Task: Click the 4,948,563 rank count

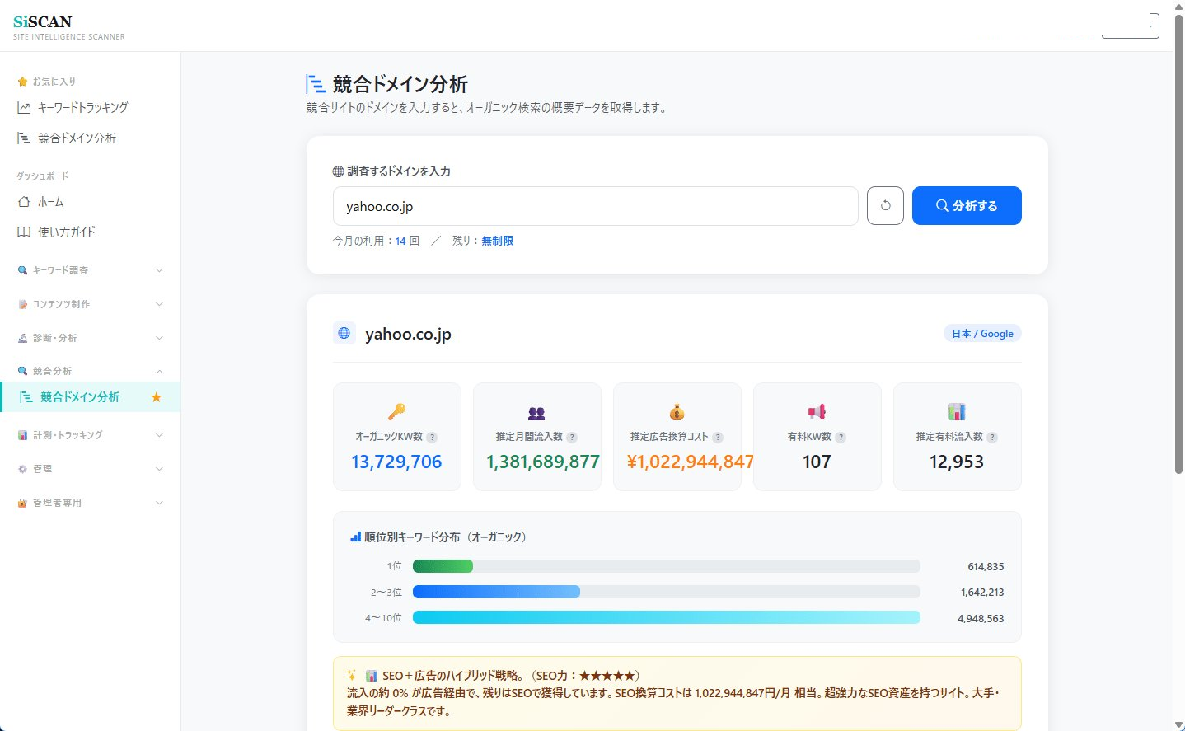Action: coord(981,619)
